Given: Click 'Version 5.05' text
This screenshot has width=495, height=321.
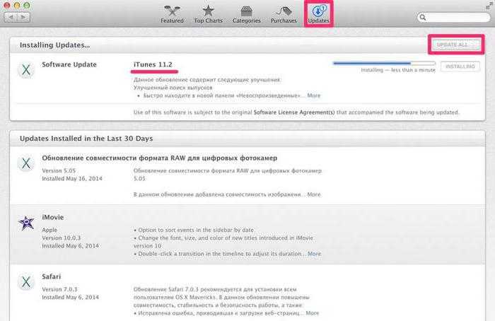Looking at the screenshot, I should point(59,170).
